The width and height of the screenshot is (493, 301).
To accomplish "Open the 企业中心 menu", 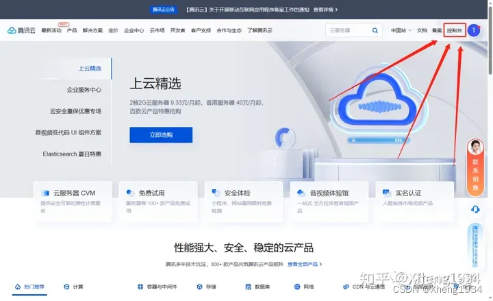I will (x=134, y=31).
